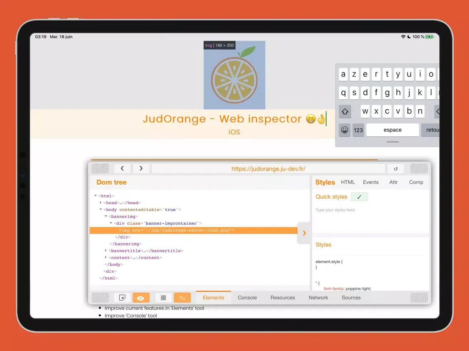Click the Network tab
This screenshot has height=351, width=469.
point(318,297)
